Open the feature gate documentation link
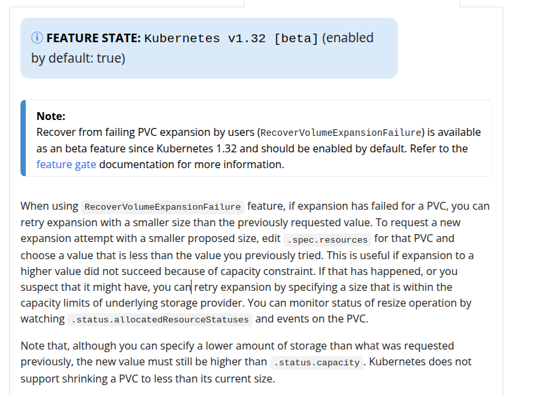 coord(66,164)
